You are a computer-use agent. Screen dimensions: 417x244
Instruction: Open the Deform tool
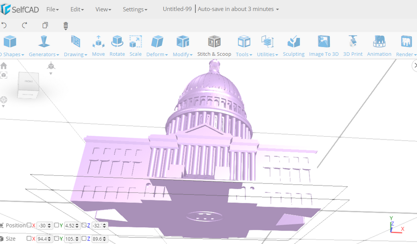coord(157,42)
